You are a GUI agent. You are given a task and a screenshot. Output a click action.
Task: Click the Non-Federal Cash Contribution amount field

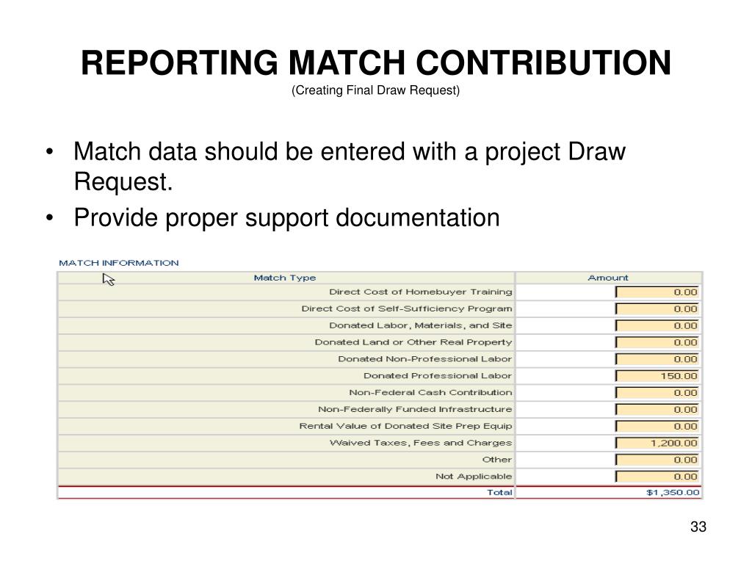coord(657,393)
